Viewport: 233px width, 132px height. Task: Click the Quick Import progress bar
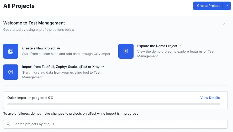(x=114, y=104)
